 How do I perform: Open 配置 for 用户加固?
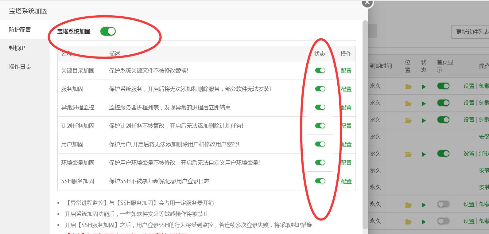coord(346,144)
